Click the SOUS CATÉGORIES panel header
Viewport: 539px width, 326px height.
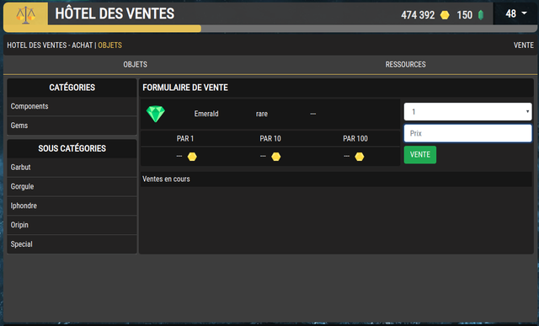pyautogui.click(x=72, y=148)
